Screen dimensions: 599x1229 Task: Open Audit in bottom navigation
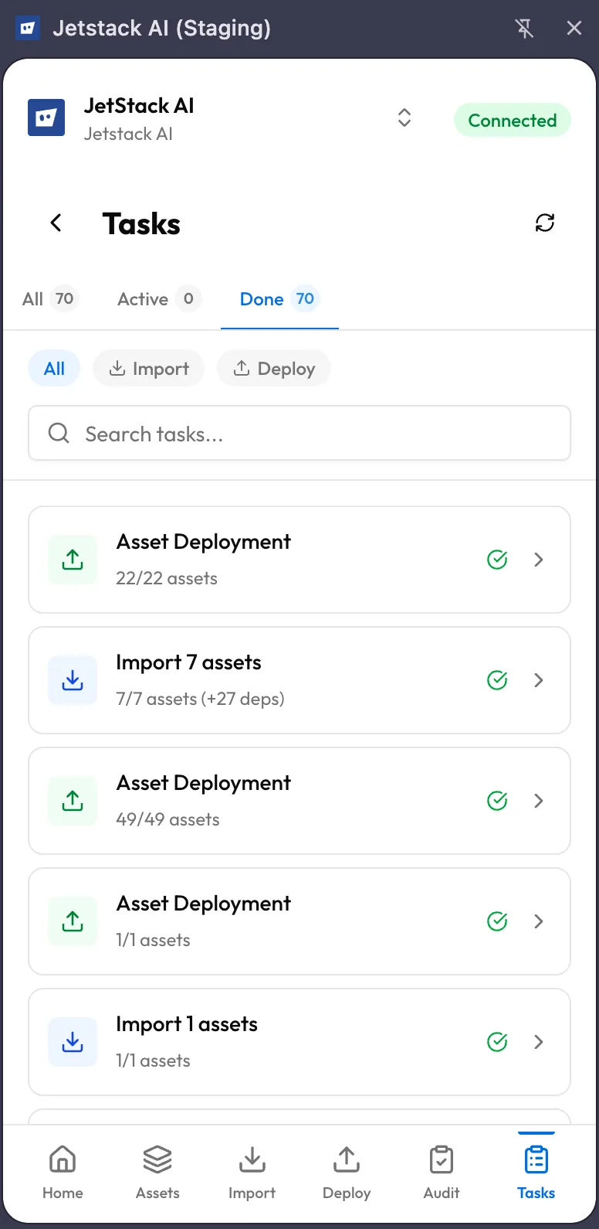442,1173
